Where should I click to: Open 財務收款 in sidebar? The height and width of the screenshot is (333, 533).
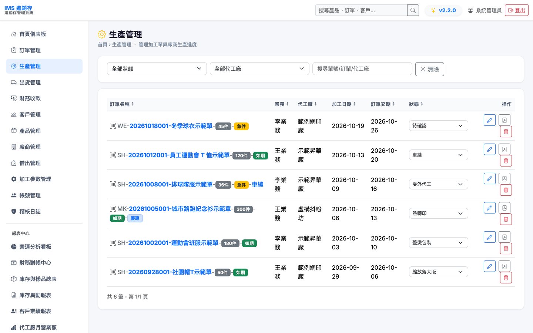[44, 98]
